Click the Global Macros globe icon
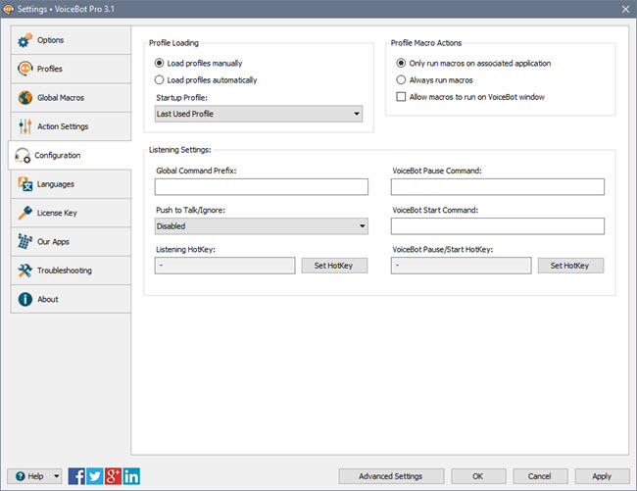Image resolution: width=637 pixels, height=491 pixels. tap(24, 97)
